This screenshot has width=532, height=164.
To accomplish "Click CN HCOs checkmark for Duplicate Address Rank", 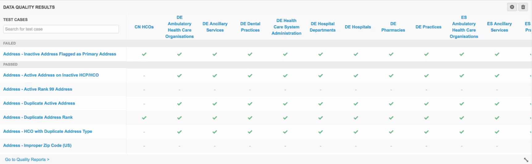I will coord(144,118).
